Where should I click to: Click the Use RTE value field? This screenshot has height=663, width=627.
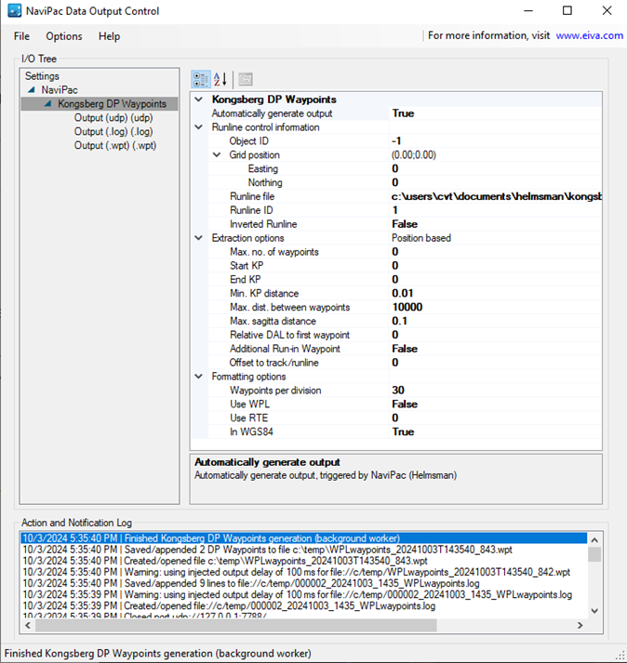(495, 418)
